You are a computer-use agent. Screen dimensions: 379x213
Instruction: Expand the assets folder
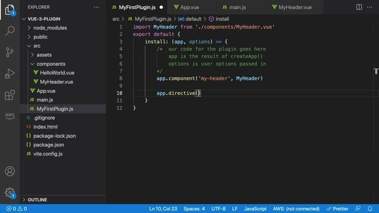[x=63, y=55]
